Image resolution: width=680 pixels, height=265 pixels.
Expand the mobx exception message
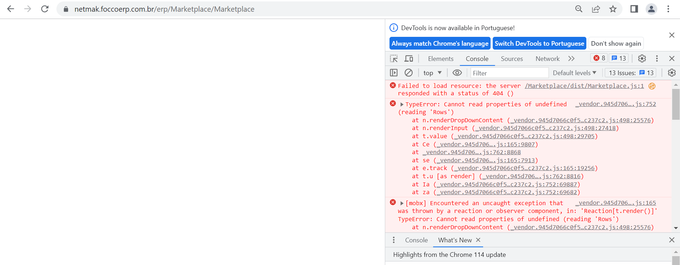pyautogui.click(x=402, y=203)
